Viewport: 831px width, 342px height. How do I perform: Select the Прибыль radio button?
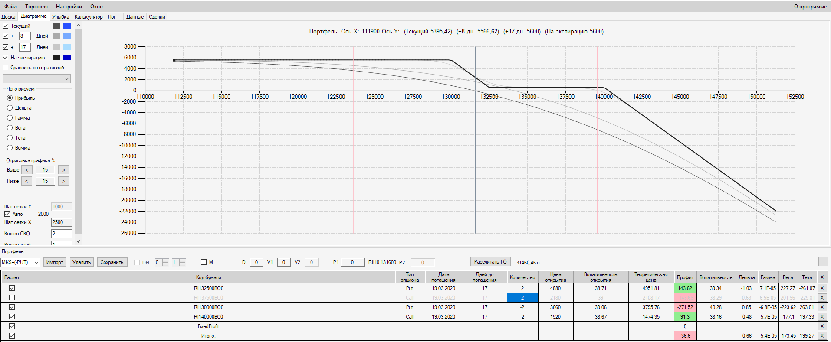(10, 98)
